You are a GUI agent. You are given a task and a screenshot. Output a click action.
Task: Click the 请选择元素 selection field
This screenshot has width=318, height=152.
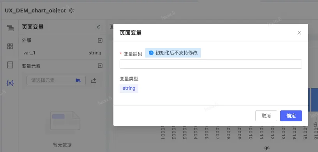pos(56,80)
